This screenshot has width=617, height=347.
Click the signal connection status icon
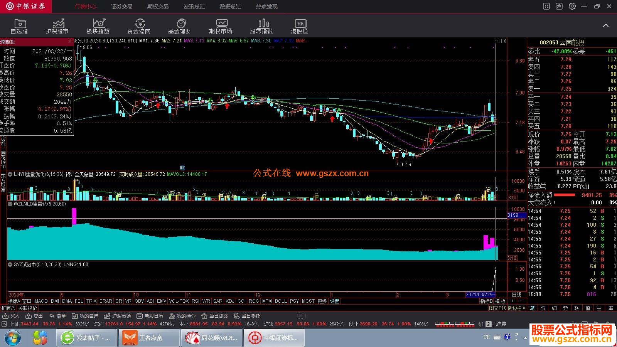[480, 324]
